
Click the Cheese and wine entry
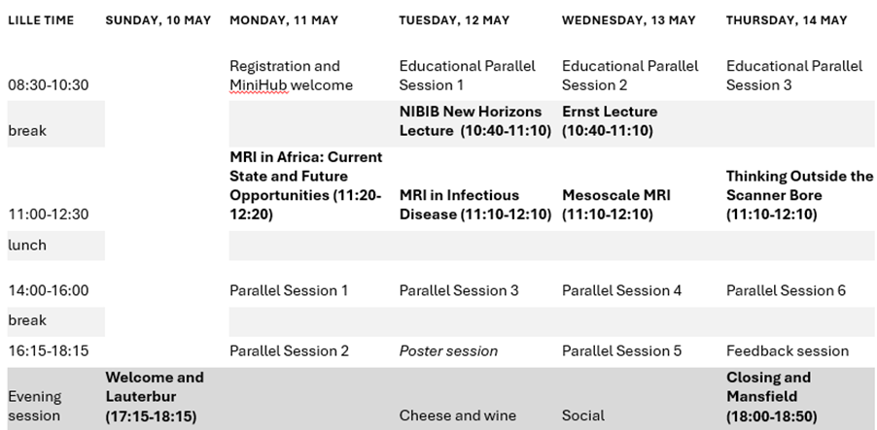(x=458, y=415)
